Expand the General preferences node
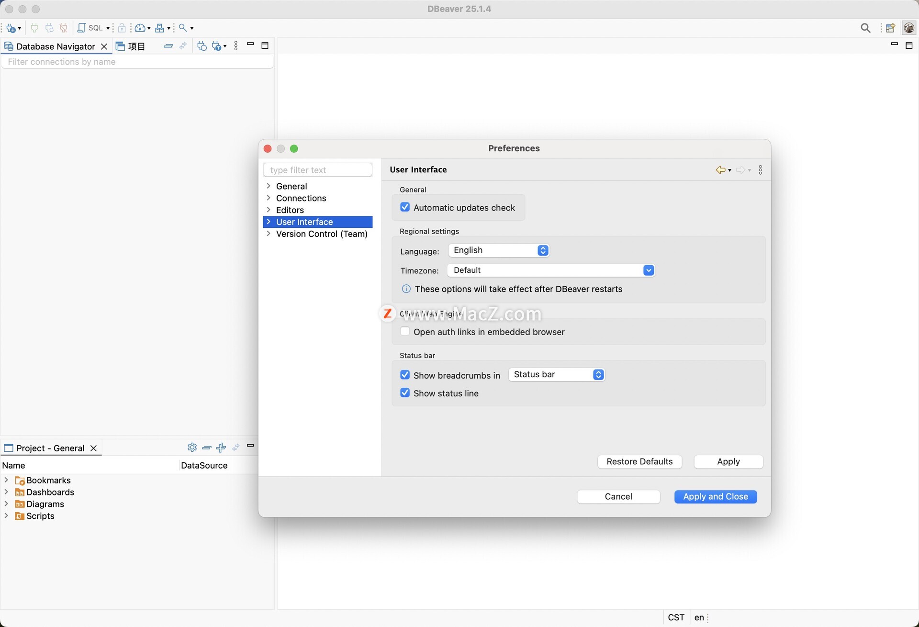Image resolution: width=919 pixels, height=627 pixels. click(269, 186)
